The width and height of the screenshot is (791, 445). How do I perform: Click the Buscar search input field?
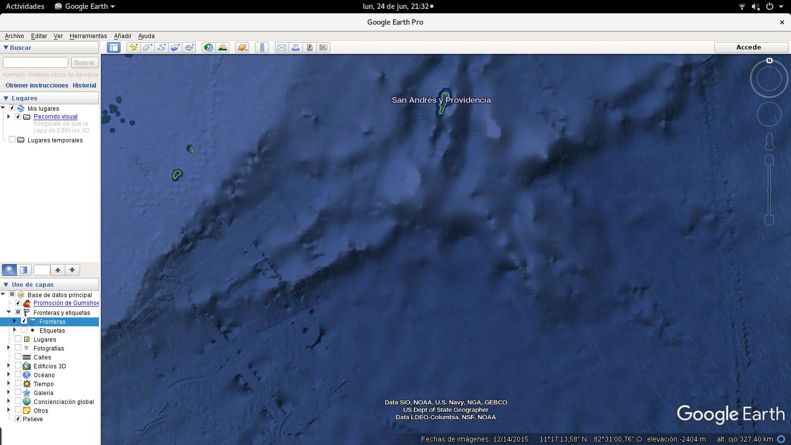[x=35, y=62]
